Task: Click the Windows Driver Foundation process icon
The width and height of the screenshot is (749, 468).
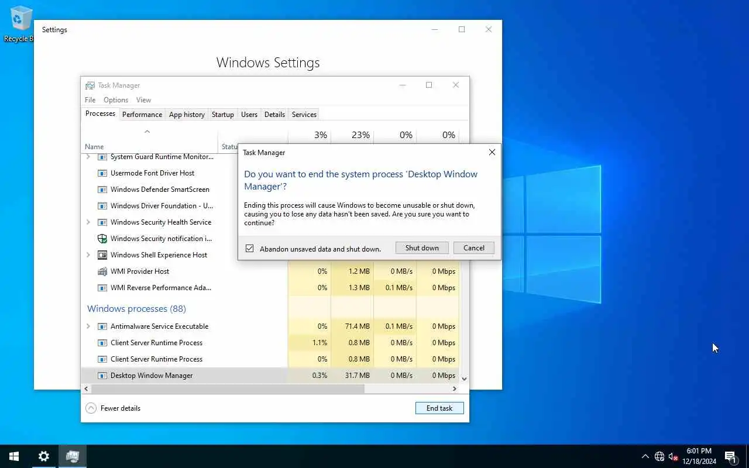Action: click(x=102, y=206)
